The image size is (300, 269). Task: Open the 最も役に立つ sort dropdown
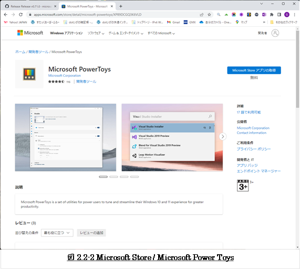[x=57, y=233]
